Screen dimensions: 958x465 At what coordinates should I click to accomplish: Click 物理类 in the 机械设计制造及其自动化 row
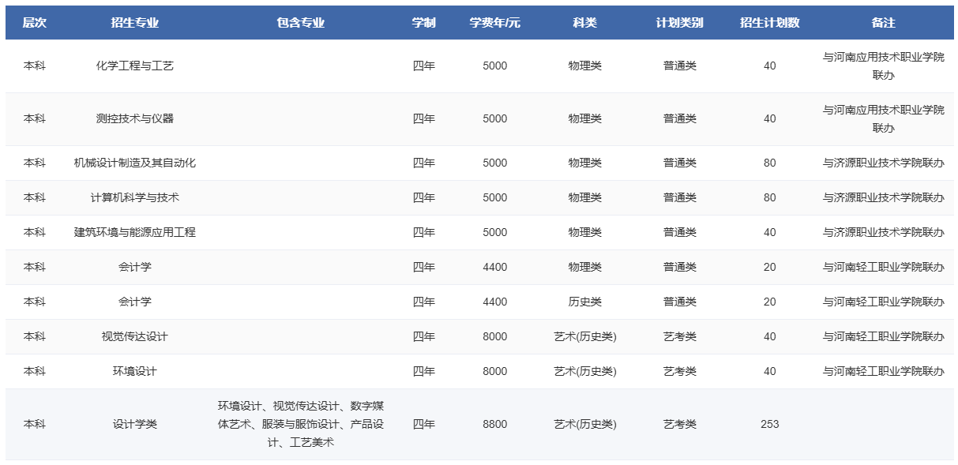tap(585, 163)
